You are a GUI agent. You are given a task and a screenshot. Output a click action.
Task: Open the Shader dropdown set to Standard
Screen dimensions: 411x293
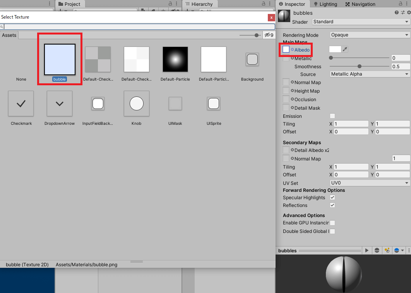coord(361,22)
